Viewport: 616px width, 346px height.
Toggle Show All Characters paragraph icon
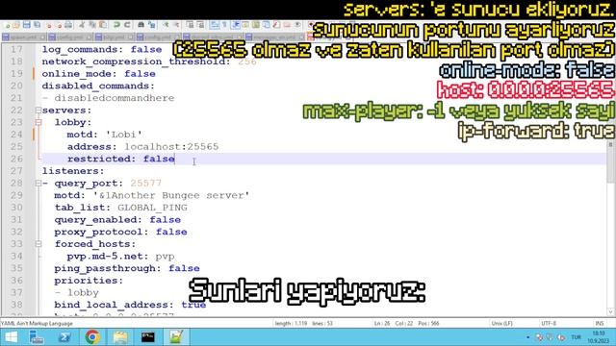pyautogui.click(x=225, y=25)
